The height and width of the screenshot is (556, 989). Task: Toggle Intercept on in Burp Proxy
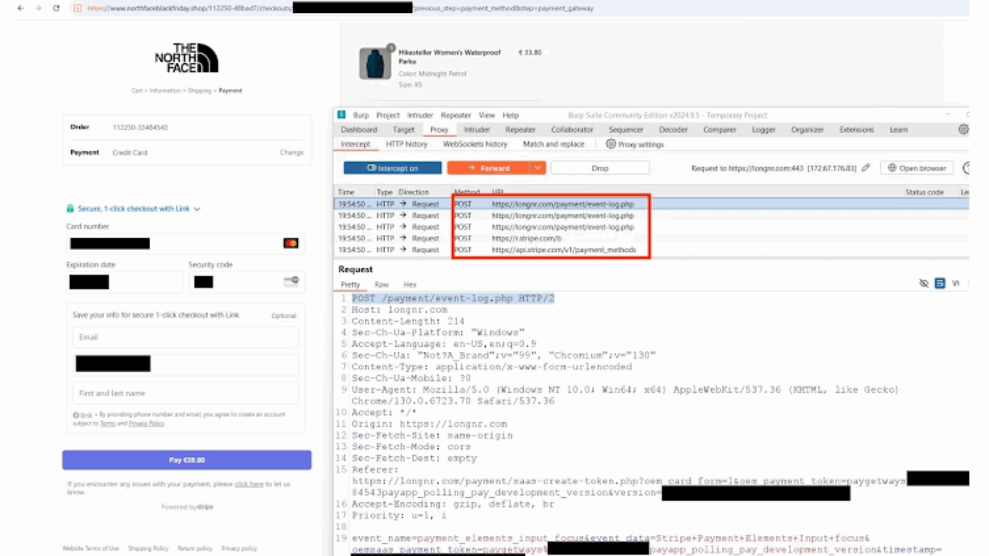393,167
